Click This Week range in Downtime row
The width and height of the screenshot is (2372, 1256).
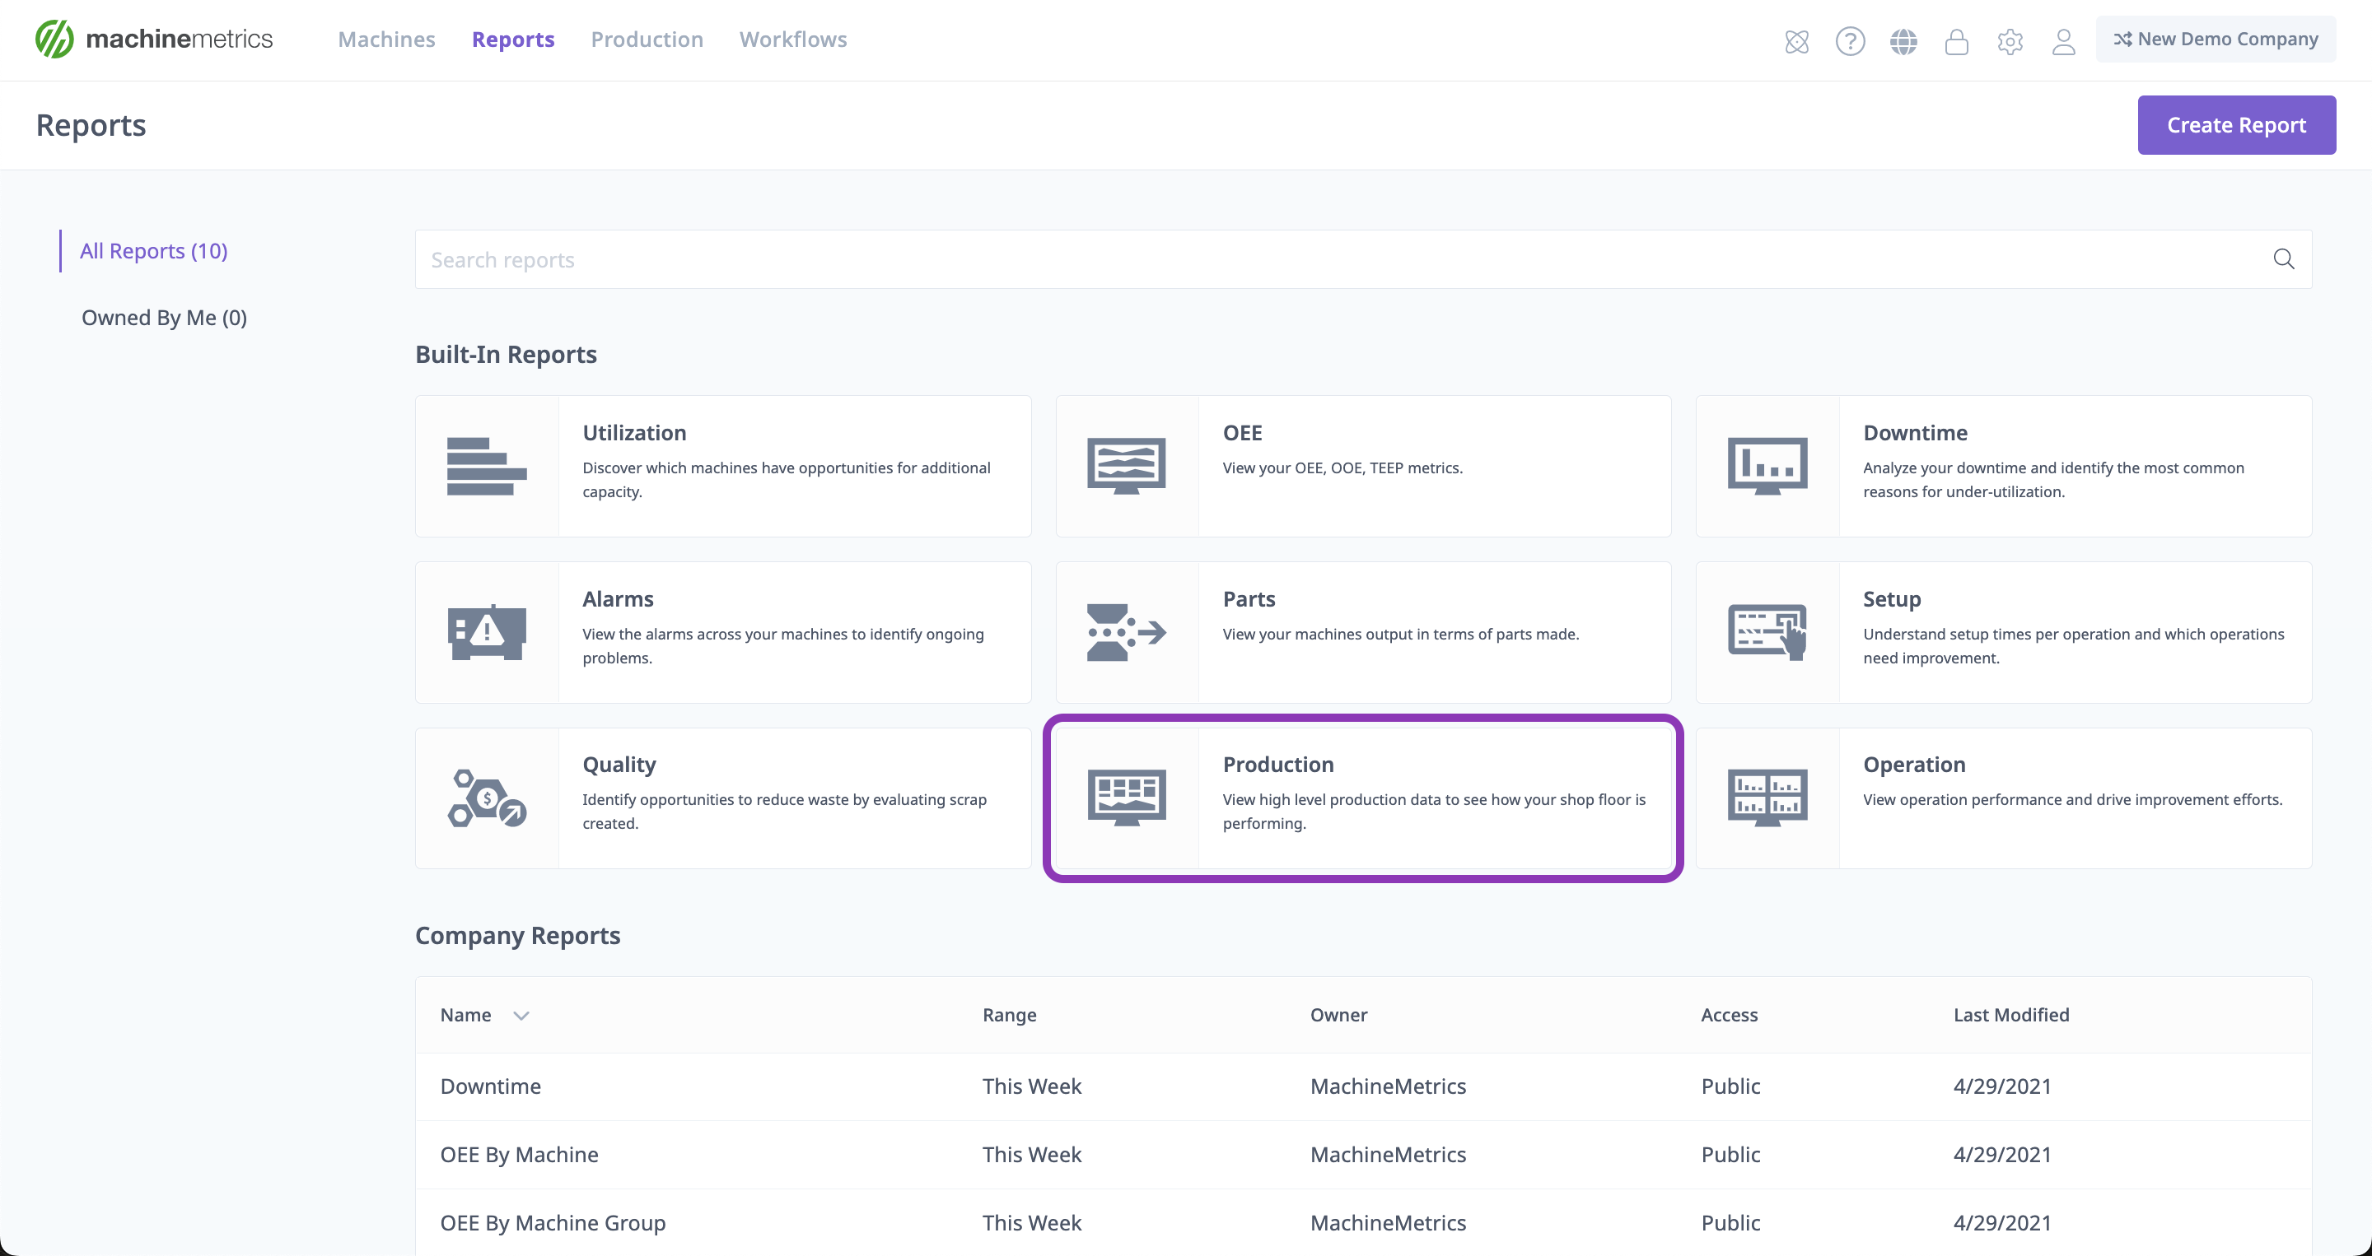click(x=1031, y=1086)
